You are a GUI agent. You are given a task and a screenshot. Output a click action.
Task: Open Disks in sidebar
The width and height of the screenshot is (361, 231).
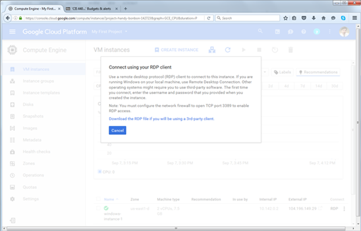44,104
